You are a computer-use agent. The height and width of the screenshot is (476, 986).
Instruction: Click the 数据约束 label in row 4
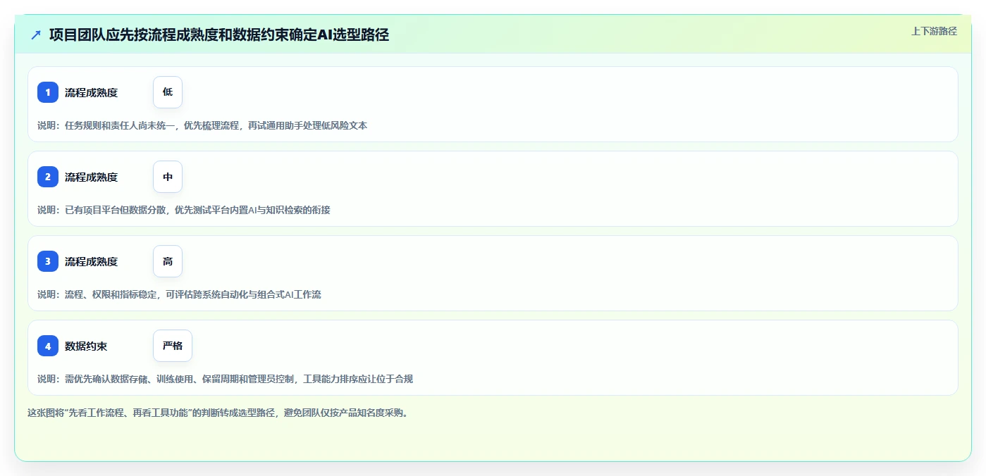86,346
